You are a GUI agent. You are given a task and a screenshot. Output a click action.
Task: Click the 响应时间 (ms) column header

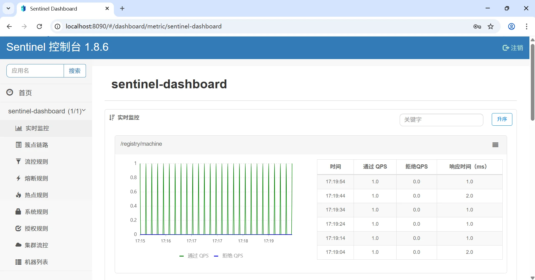pos(469,167)
